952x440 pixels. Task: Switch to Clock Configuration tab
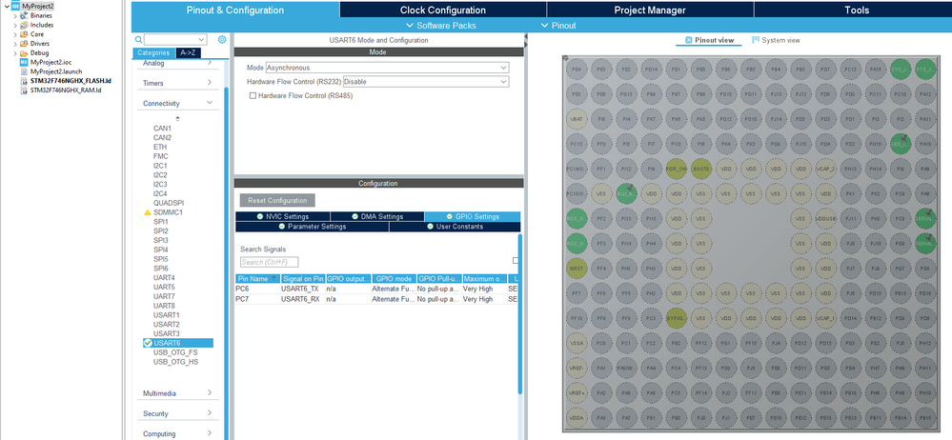pos(443,10)
